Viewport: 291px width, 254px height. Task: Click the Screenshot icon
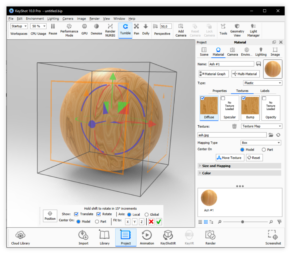[273, 238]
